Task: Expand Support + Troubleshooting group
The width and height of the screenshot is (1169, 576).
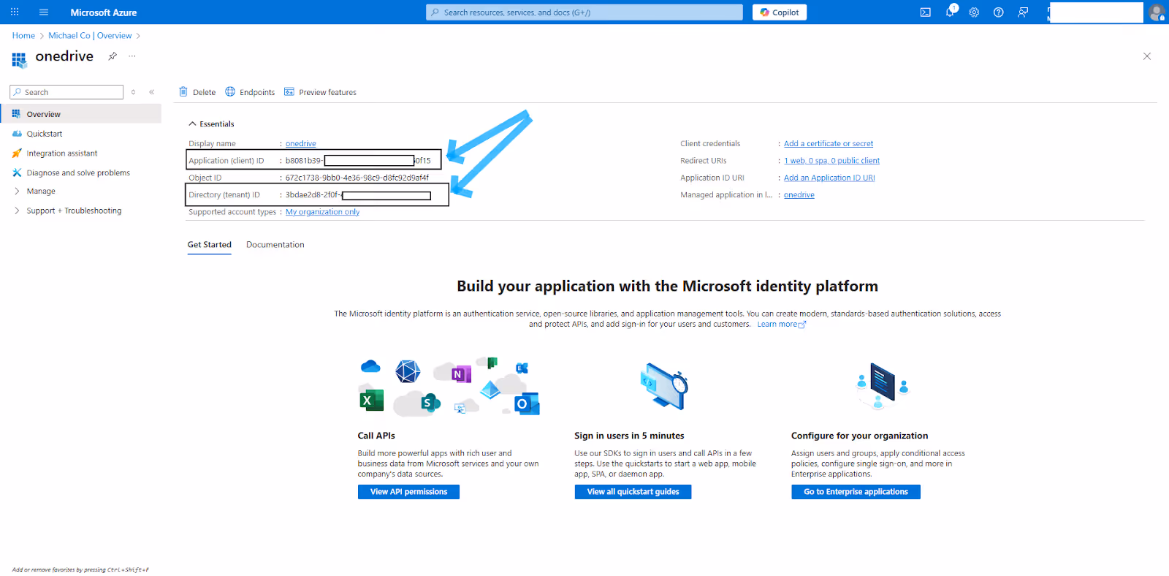Action: 74,211
